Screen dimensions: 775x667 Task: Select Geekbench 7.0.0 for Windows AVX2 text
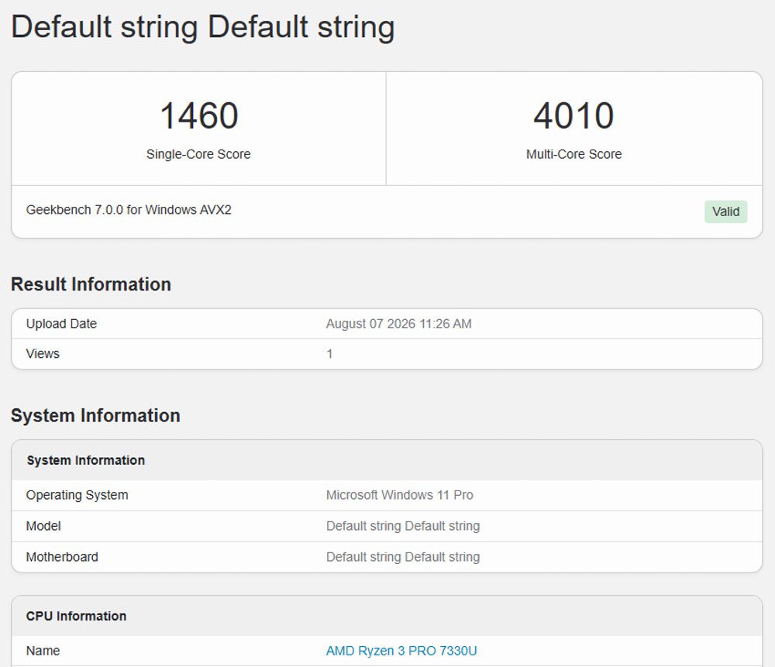(129, 210)
